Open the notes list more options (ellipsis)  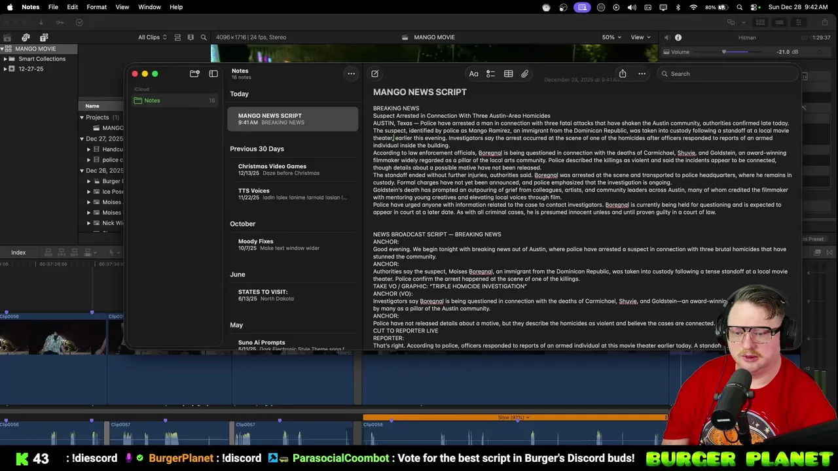(351, 74)
